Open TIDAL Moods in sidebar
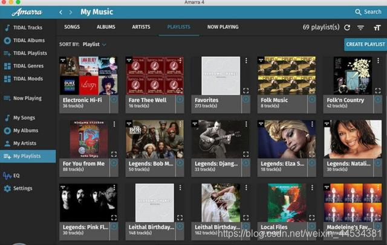 coord(24,79)
